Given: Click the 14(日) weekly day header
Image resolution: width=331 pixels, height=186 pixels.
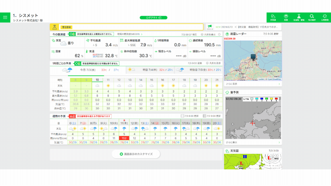Looking at the screenshot, I should [x=155, y=123].
